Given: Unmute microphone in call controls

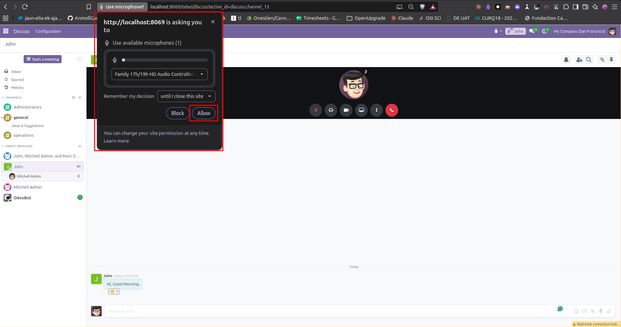Looking at the screenshot, I should pos(316,110).
